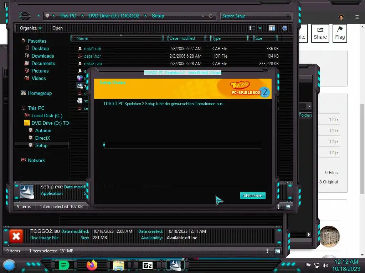Open the Pictures folder in the sidebar
The width and height of the screenshot is (365, 273).
tap(40, 71)
